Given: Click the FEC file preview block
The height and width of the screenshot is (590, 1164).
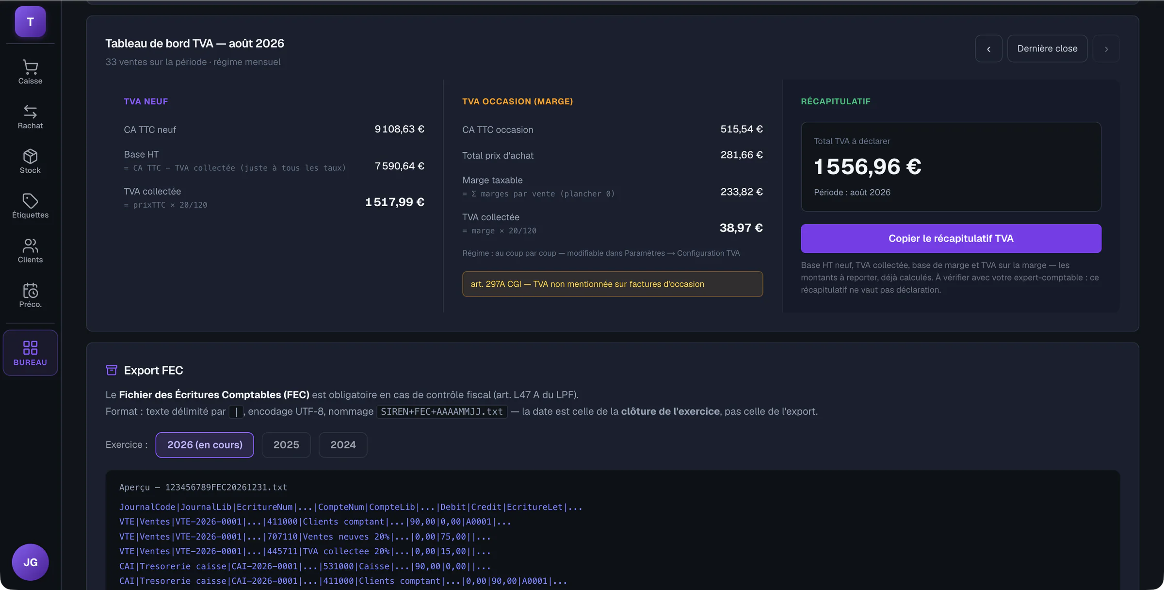Looking at the screenshot, I should [x=613, y=530].
